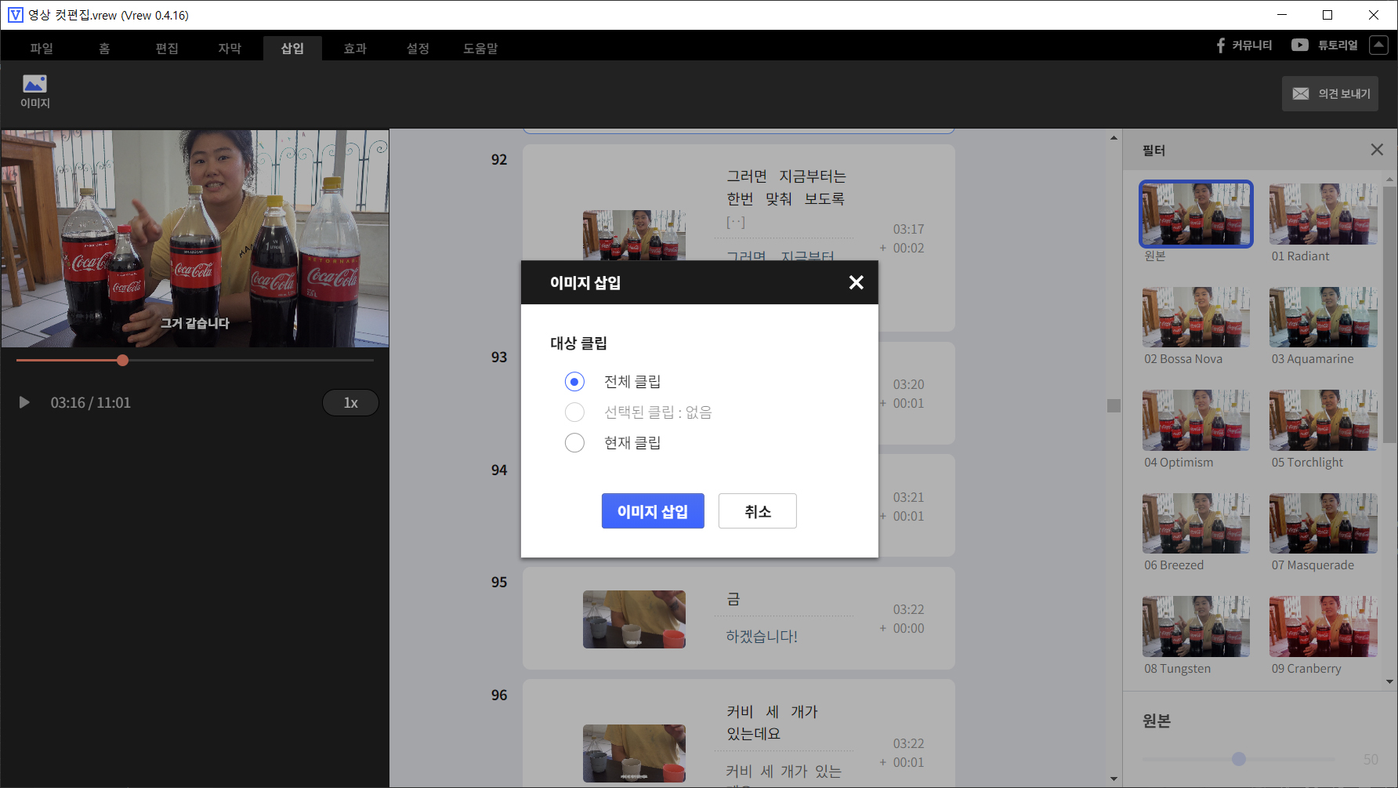Cancel the image insert dialog

tap(758, 511)
